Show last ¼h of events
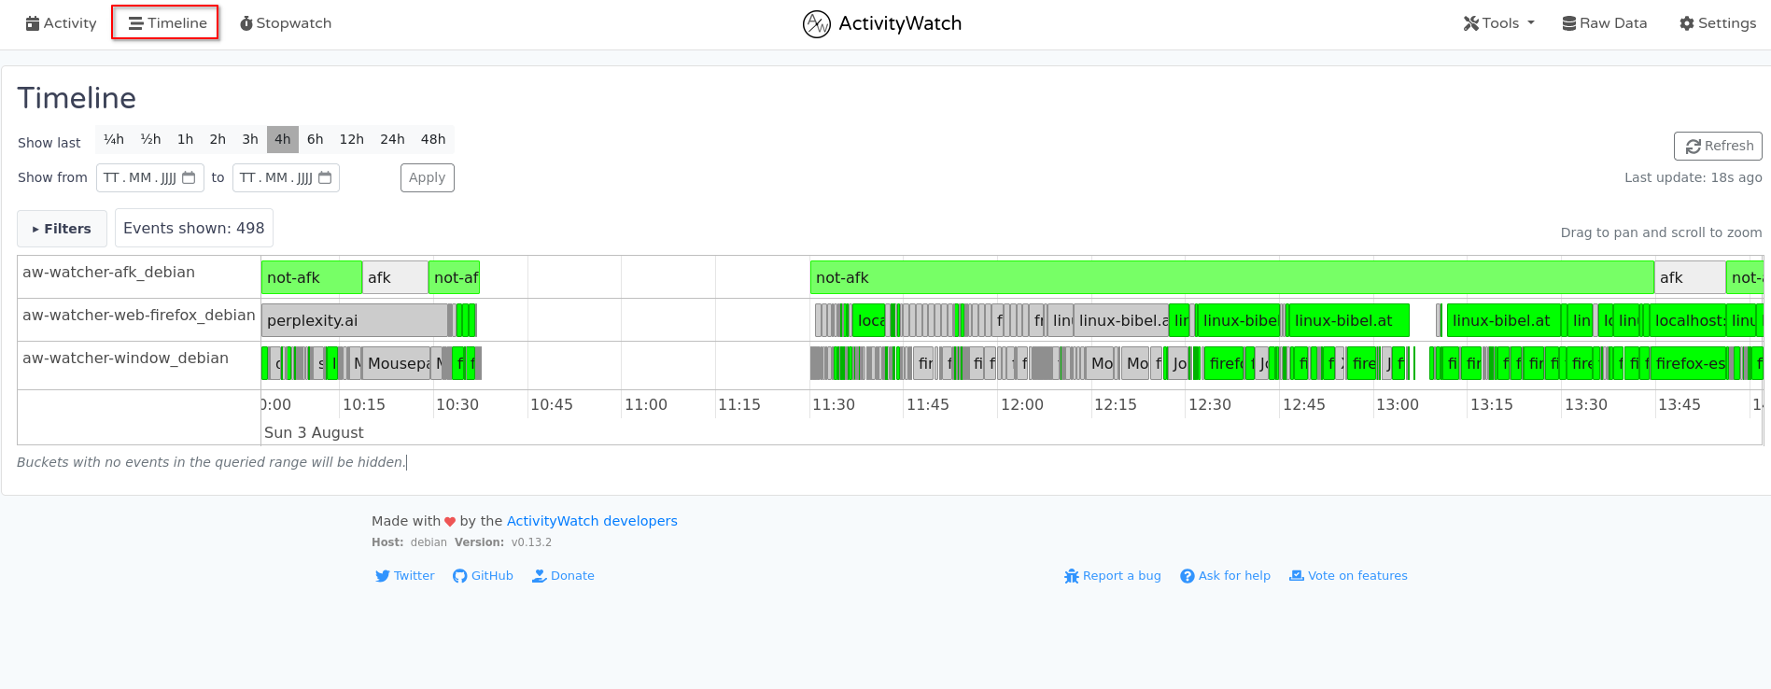 coord(114,139)
